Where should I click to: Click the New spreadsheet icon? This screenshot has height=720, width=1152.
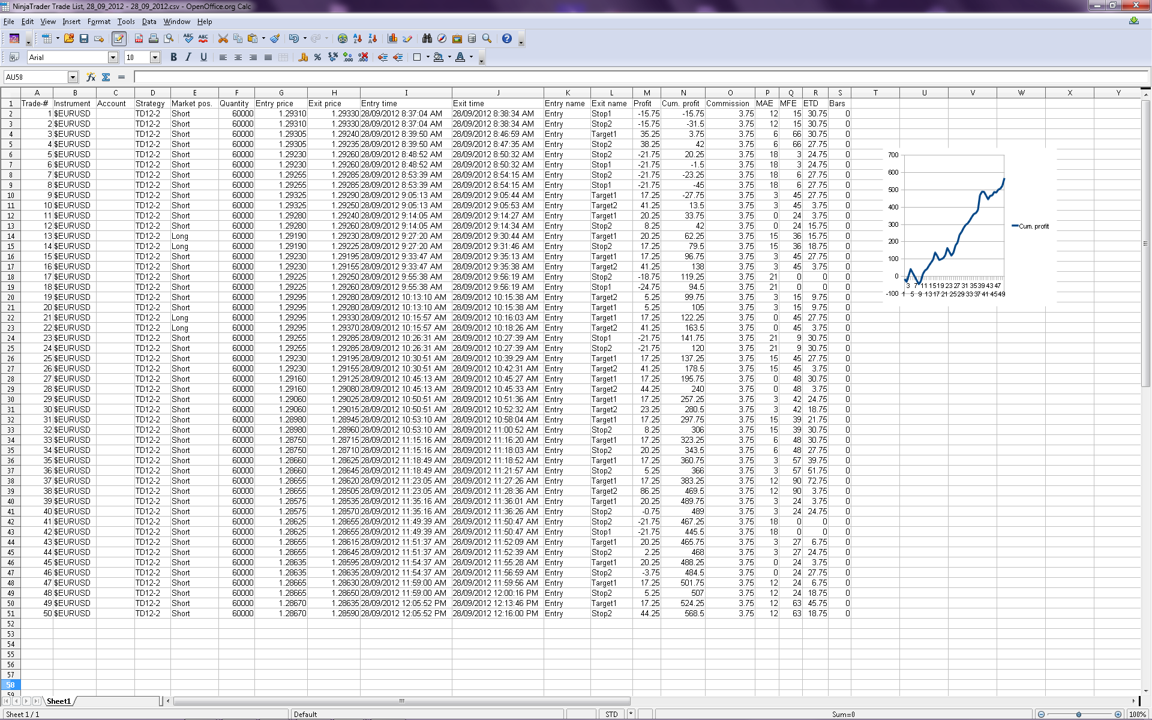(46, 38)
